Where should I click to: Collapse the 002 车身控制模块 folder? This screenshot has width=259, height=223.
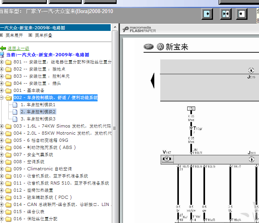coord(2,98)
